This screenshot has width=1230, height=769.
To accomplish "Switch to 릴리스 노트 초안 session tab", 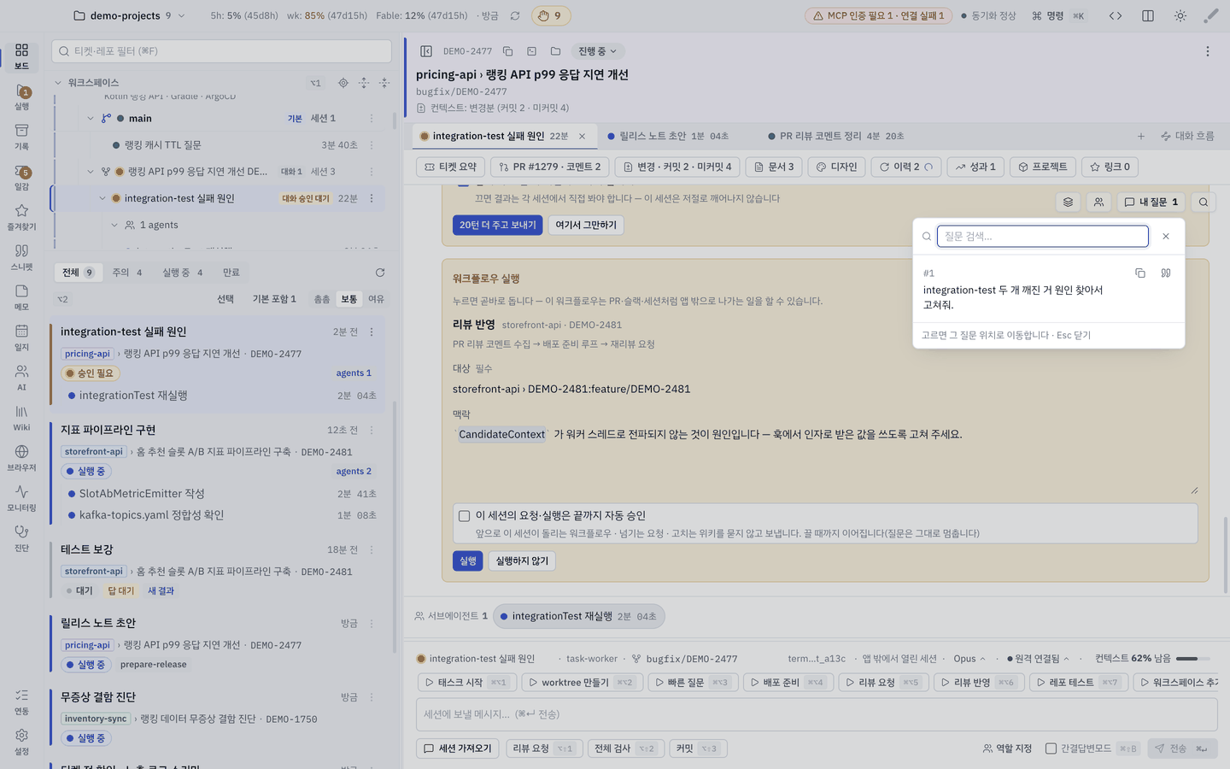I will click(x=667, y=136).
